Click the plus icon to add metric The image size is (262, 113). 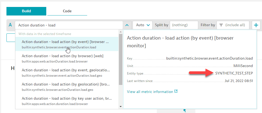256,25
